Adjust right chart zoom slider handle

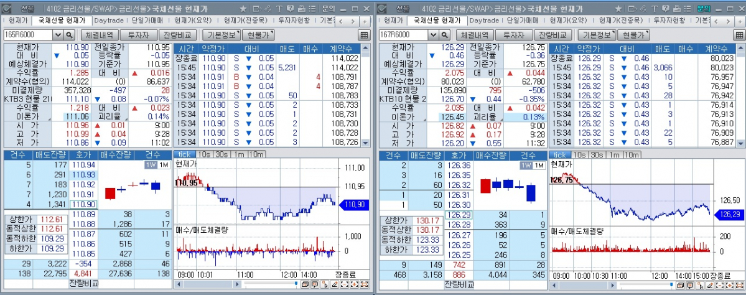[x=671, y=284]
